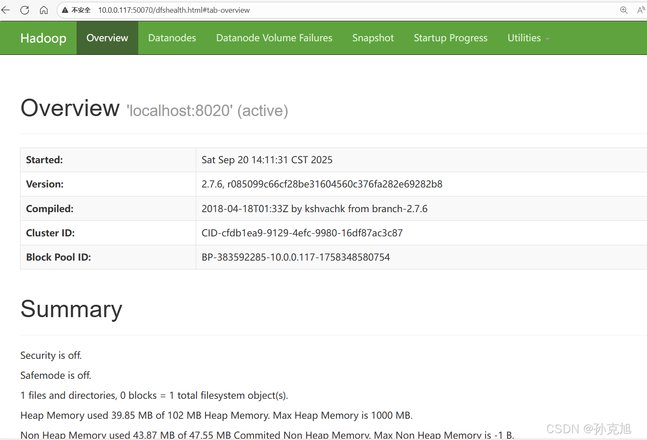Click the 不安全 security warning icon

(x=65, y=10)
